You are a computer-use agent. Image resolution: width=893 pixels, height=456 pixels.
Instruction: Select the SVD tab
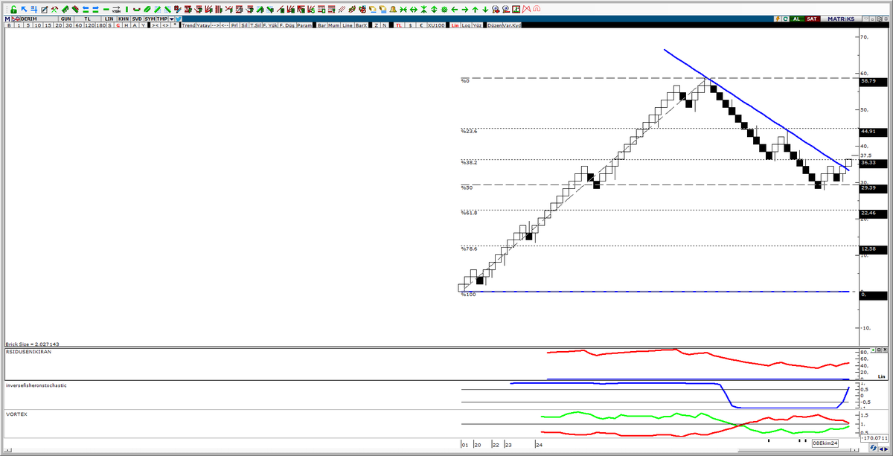click(137, 19)
